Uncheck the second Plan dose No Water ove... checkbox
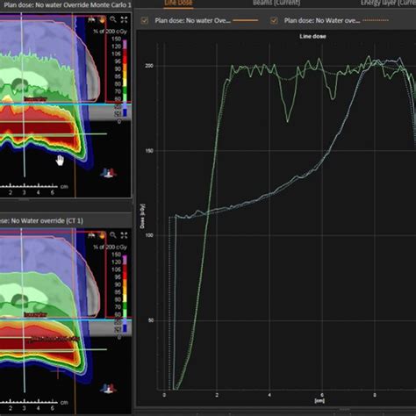 274,20
